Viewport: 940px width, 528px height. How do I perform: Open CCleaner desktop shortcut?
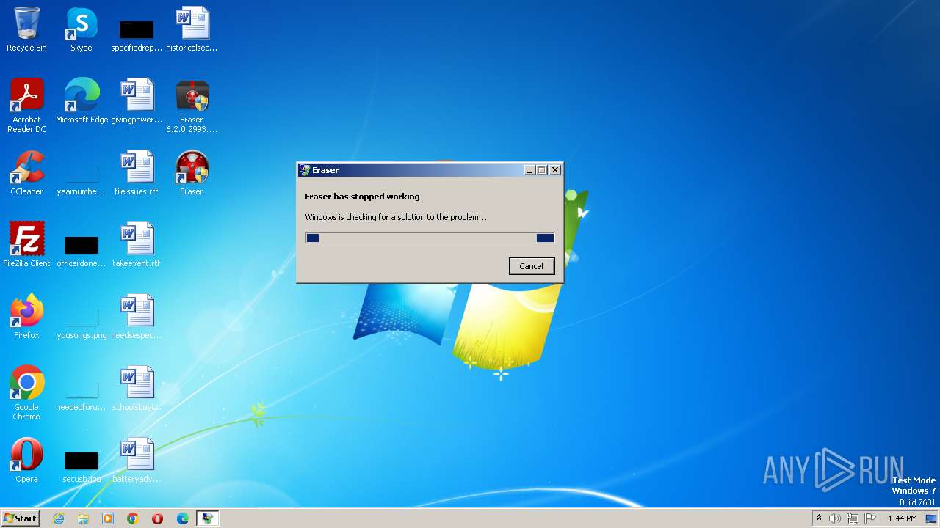[26, 173]
